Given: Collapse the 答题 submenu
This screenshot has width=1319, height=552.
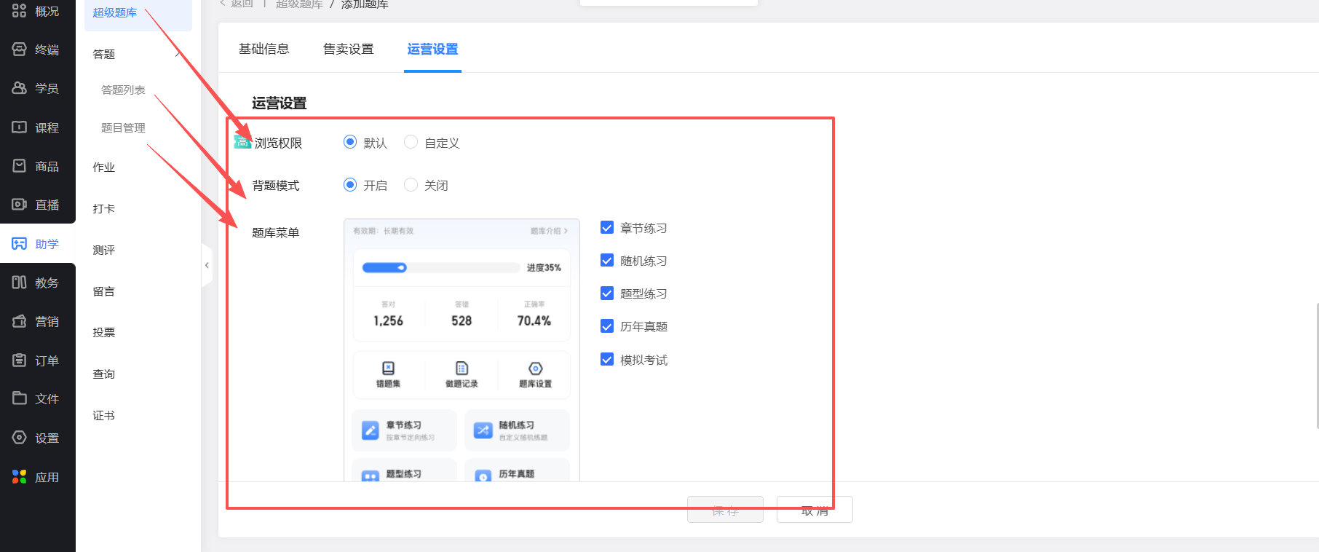Looking at the screenshot, I should pyautogui.click(x=178, y=54).
